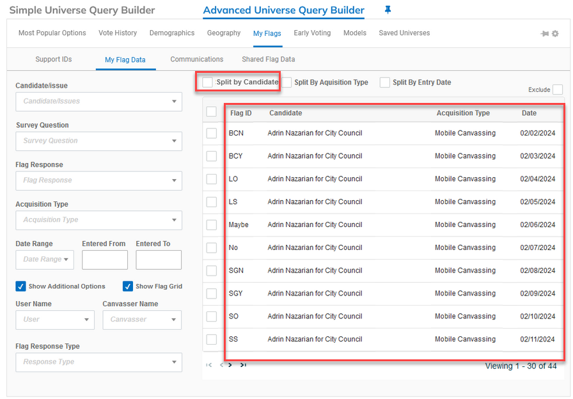
Task: Sort by Candidate column header
Action: click(285, 113)
